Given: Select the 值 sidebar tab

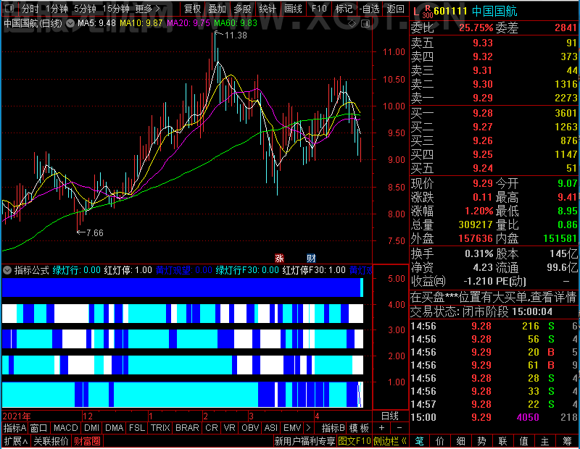Looking at the screenshot, I should (x=524, y=441).
